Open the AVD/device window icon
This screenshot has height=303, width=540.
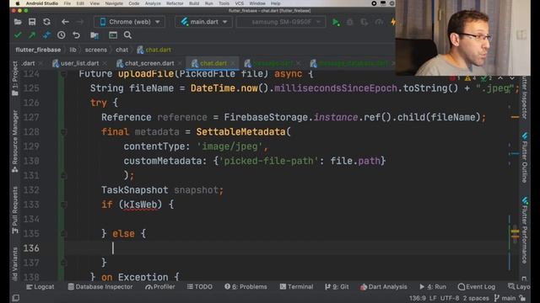click(113, 35)
